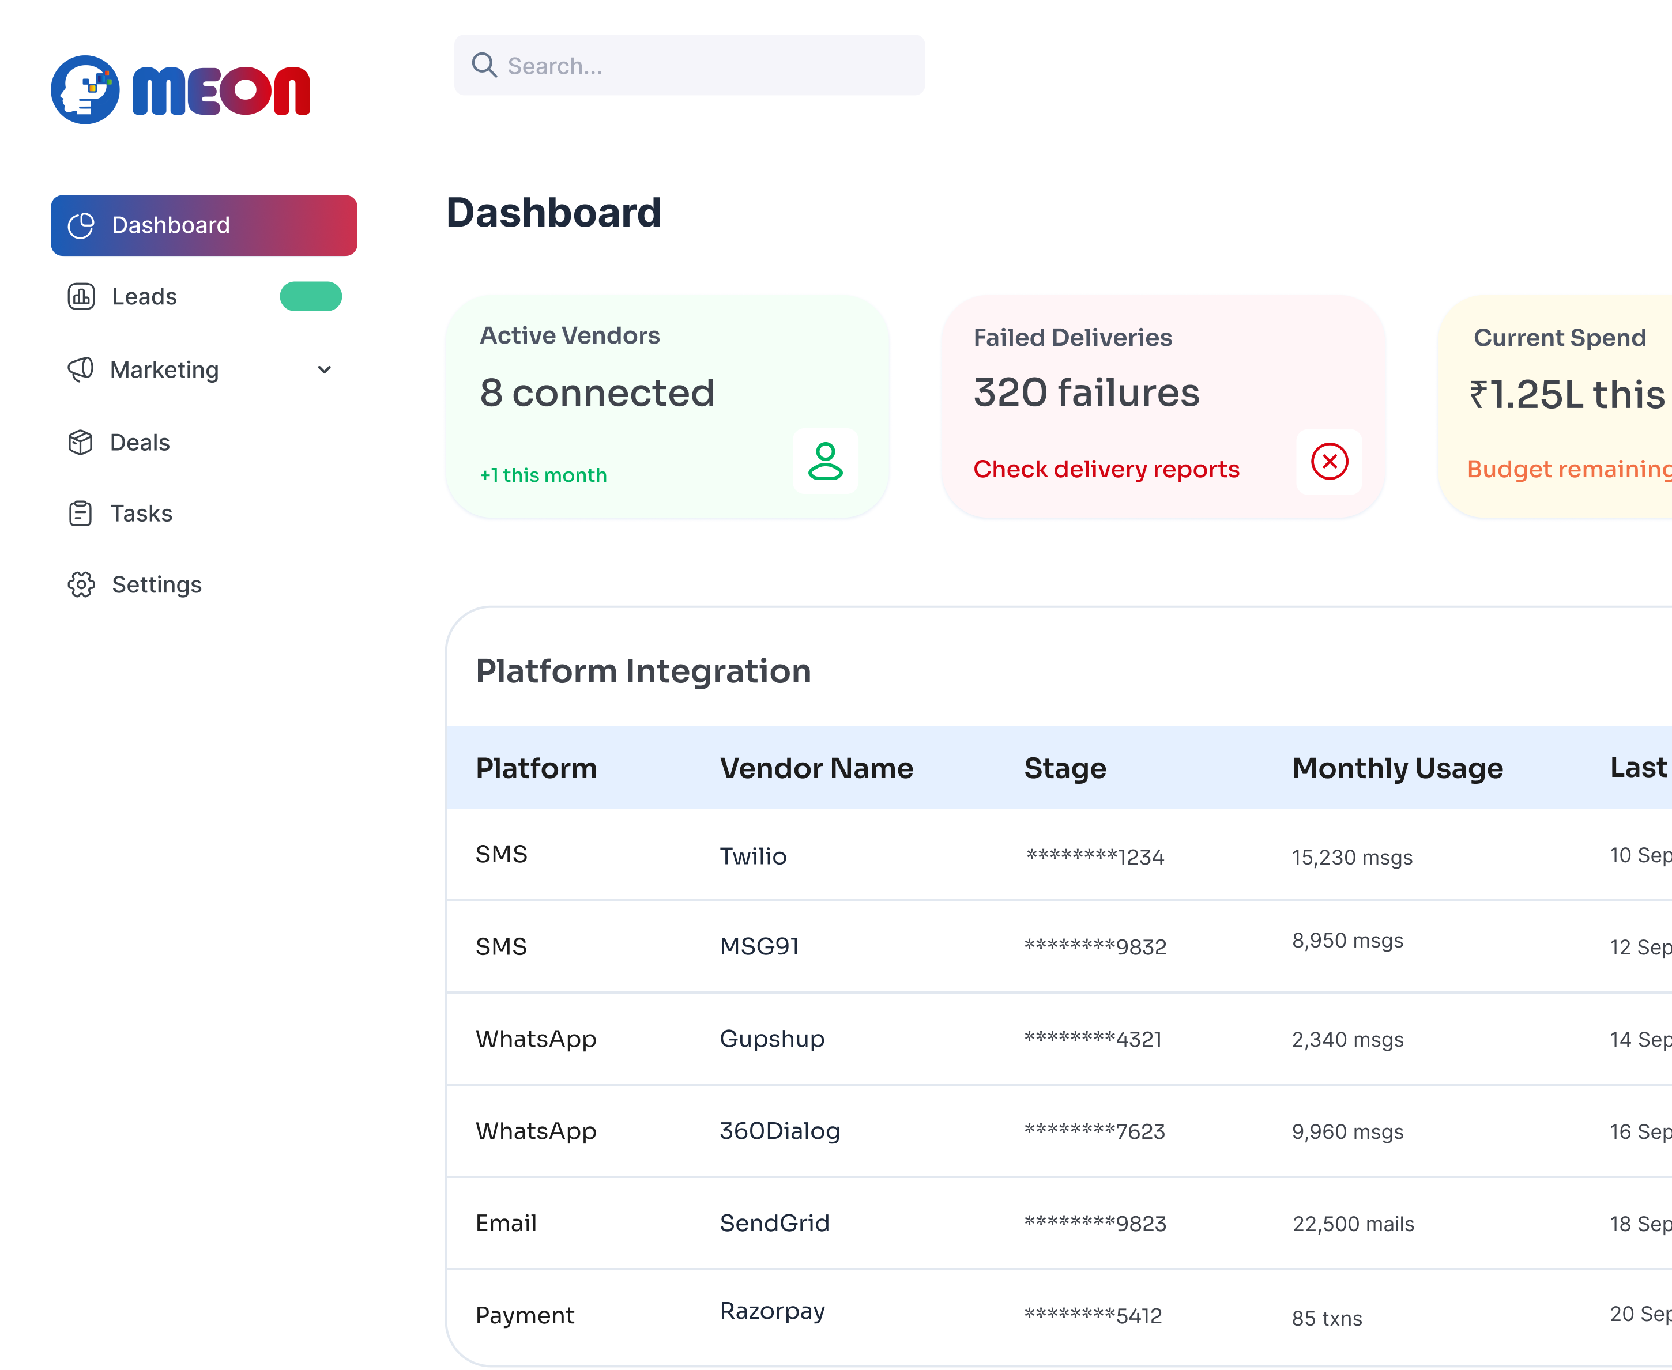Image resolution: width=1672 pixels, height=1370 pixels.
Task: Select the Razorpay vendor cell
Action: pos(772,1312)
